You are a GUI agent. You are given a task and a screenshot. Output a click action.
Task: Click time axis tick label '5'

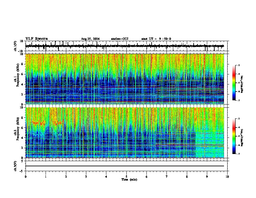pyautogui.click(x=126, y=177)
